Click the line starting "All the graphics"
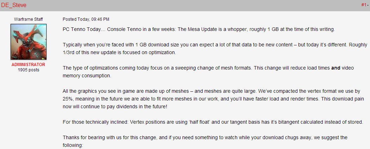Image resolution: width=370 pixels, height=149 pixels. (211, 91)
